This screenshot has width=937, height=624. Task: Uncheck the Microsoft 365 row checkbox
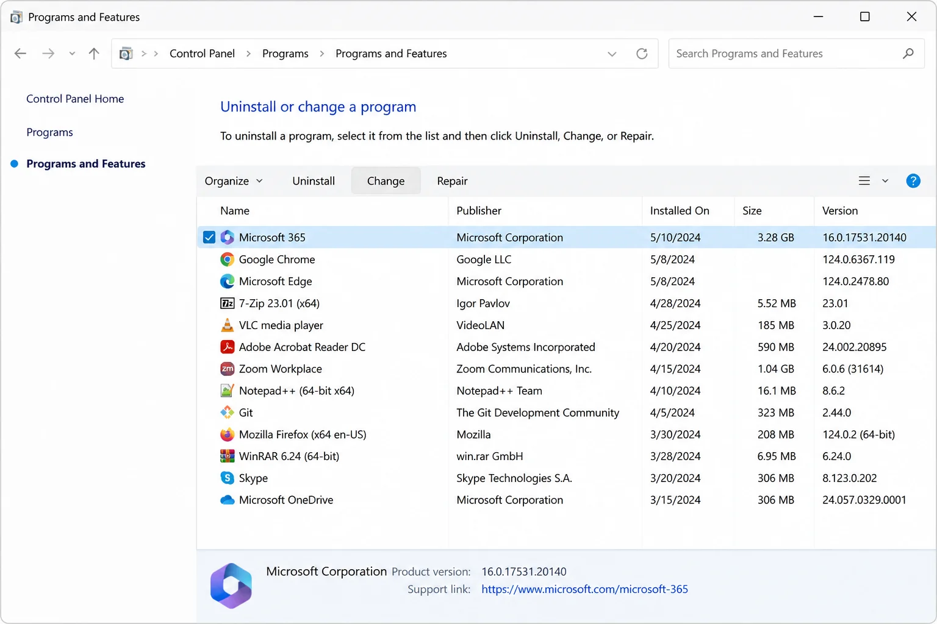point(209,238)
